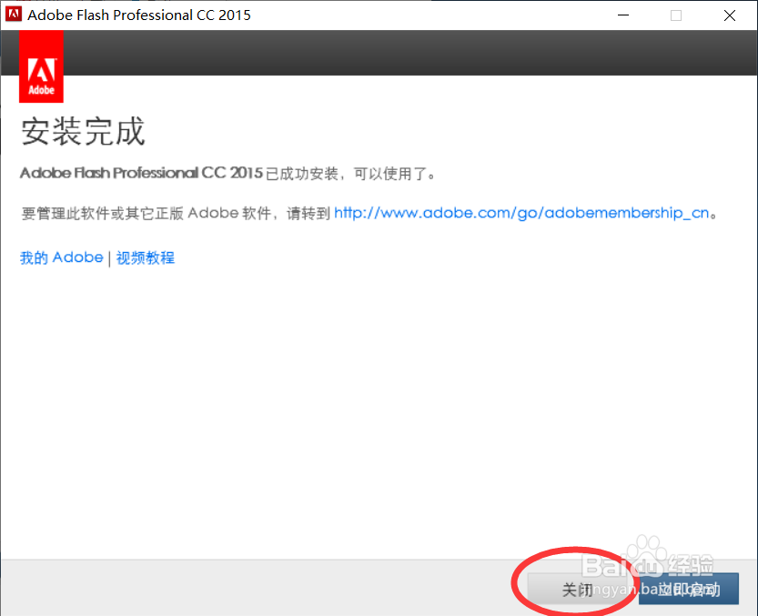Image resolution: width=758 pixels, height=616 pixels.
Task: Click the 安装完成 heading text
Action: click(83, 132)
